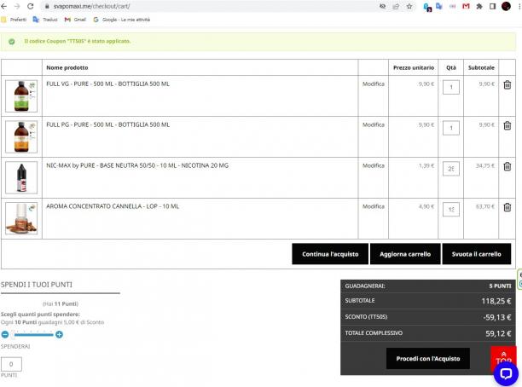Image resolution: width=522 pixels, height=387 pixels.
Task: Open the Gmail bookmark in bookmarks bar
Action: click(75, 20)
